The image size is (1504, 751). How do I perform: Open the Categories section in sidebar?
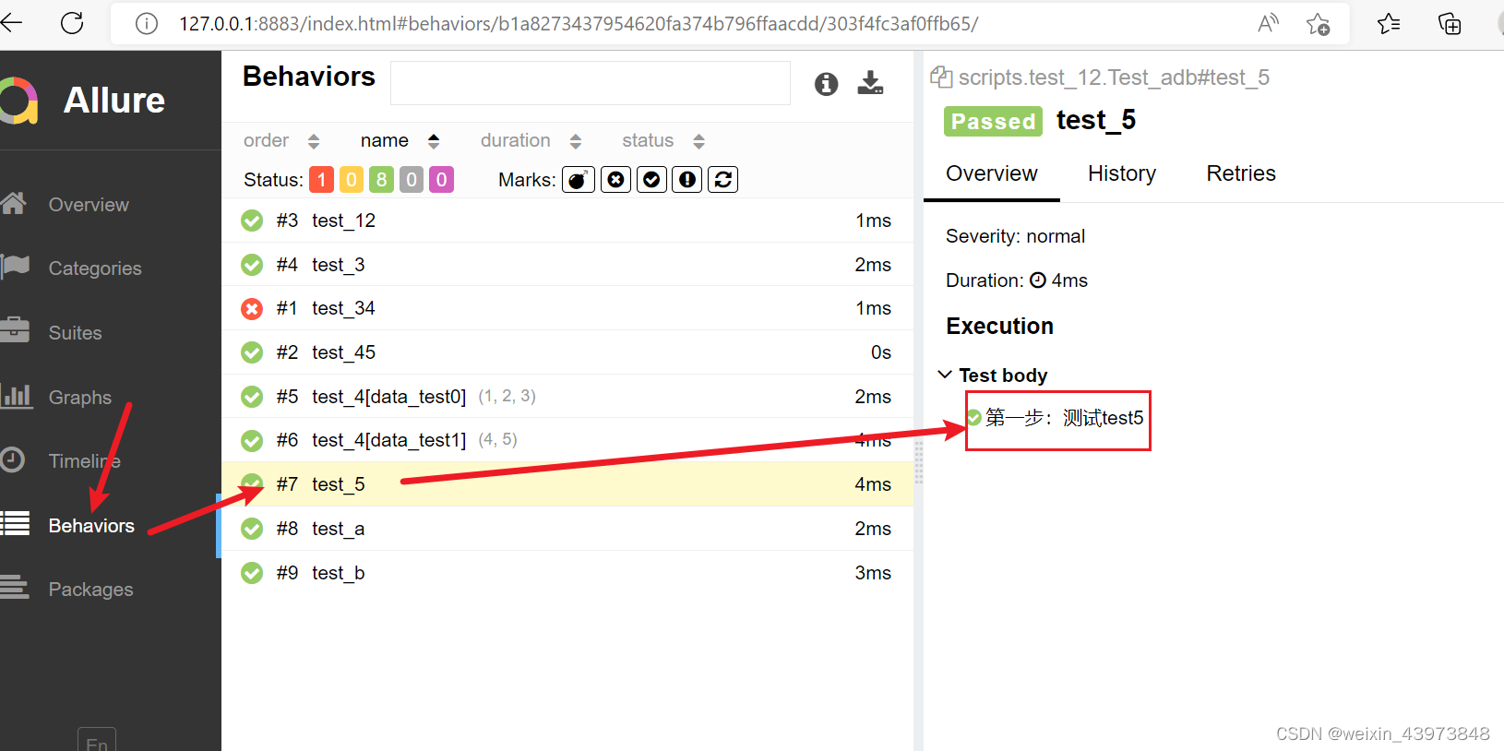click(95, 268)
